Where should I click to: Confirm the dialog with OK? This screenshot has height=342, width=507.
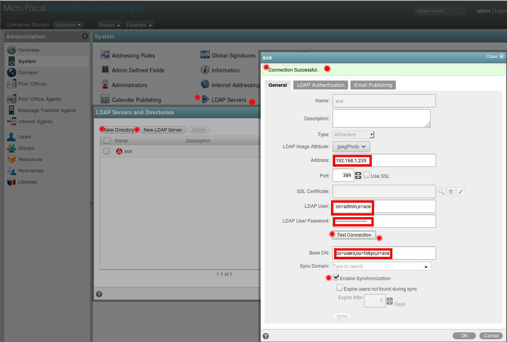click(x=465, y=336)
